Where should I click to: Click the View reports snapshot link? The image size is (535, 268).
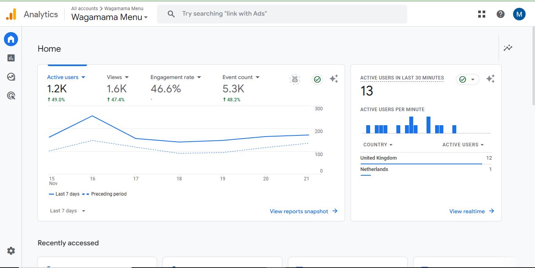tap(304, 211)
